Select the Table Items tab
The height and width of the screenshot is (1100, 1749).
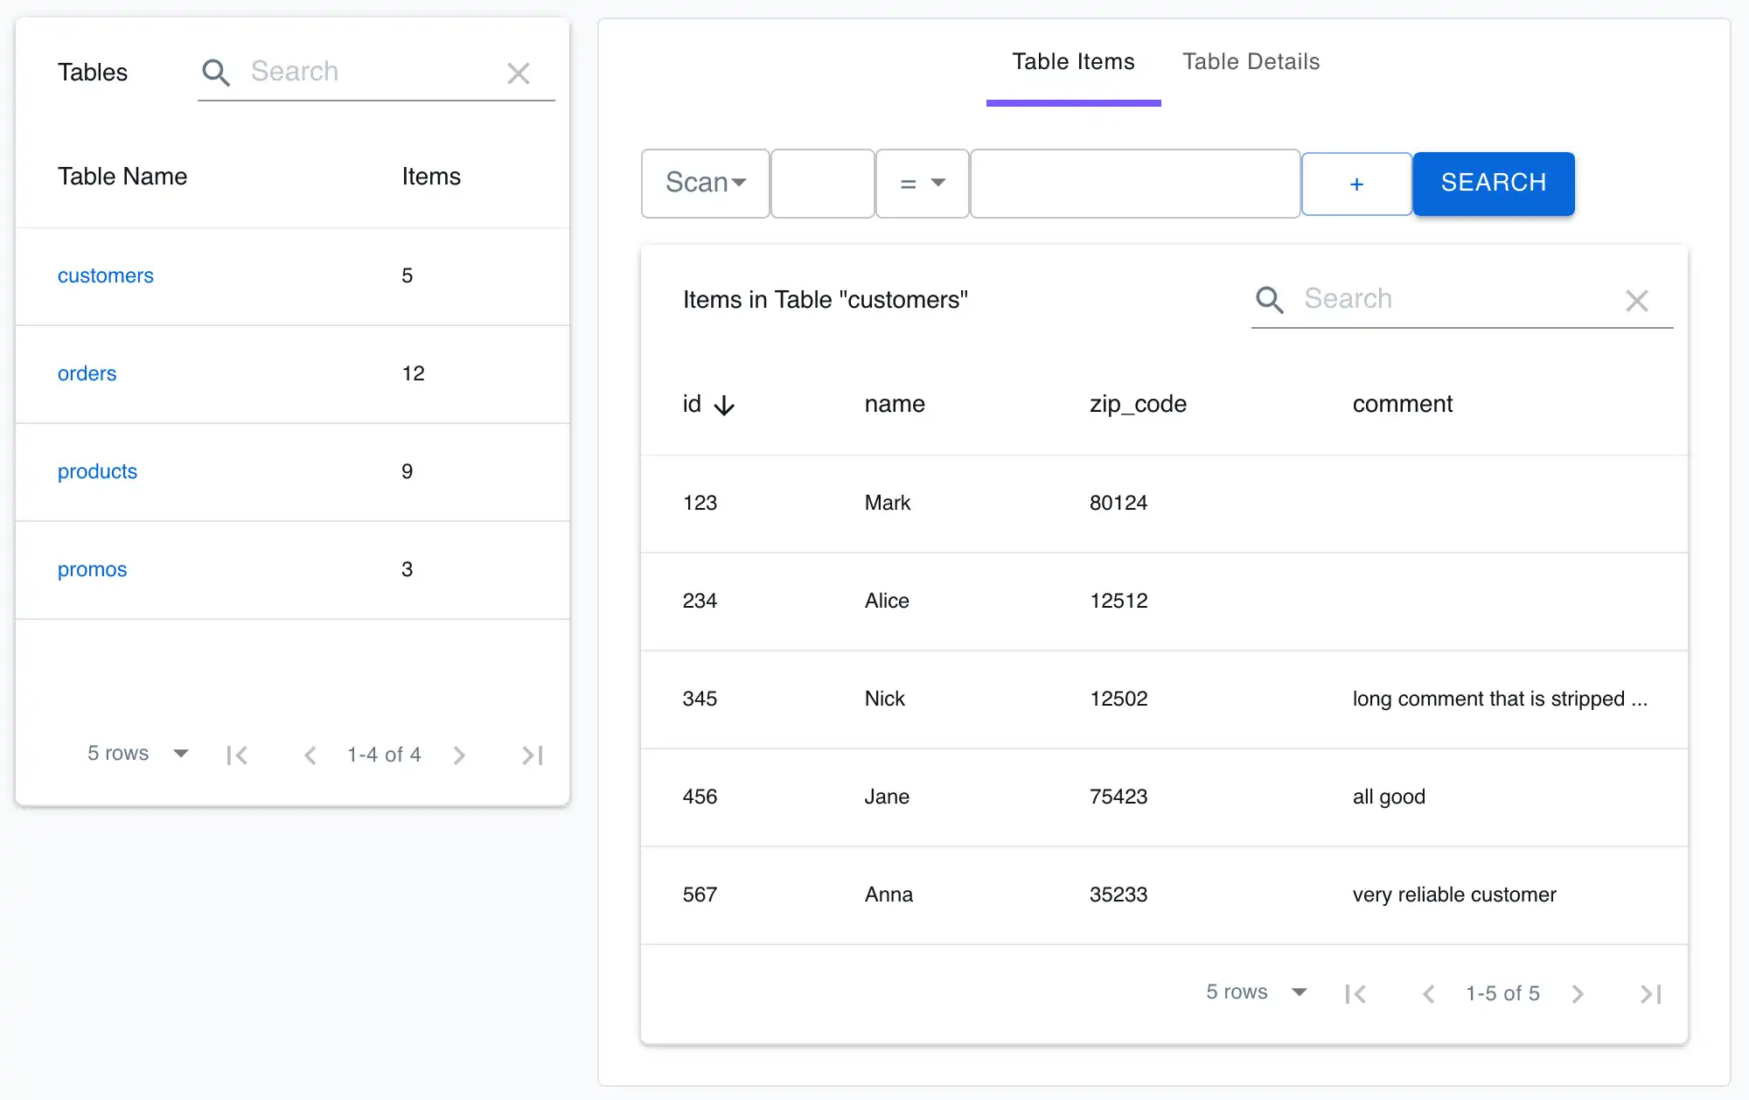(x=1074, y=61)
